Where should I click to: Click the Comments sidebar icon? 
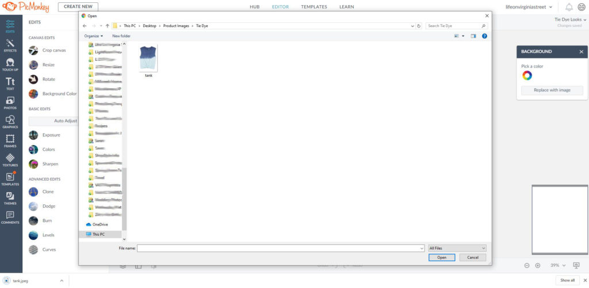click(10, 217)
